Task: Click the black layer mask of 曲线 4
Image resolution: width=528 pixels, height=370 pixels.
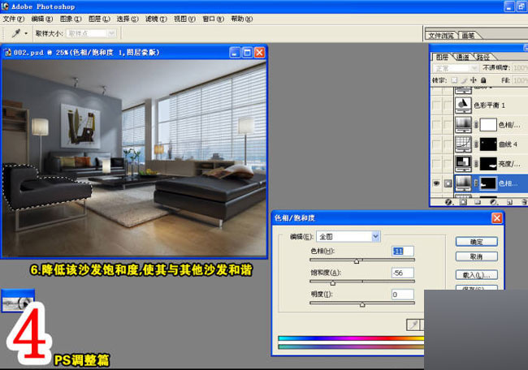Action: (x=488, y=144)
